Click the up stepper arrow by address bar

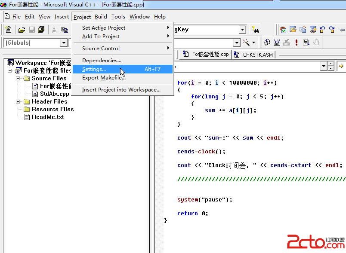[x=331, y=64]
